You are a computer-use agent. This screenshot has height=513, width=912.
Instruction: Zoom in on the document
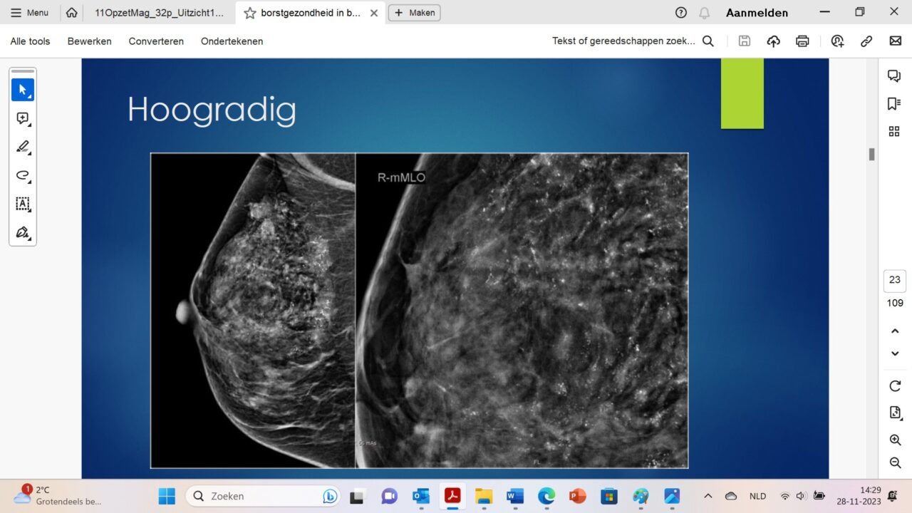coord(895,440)
